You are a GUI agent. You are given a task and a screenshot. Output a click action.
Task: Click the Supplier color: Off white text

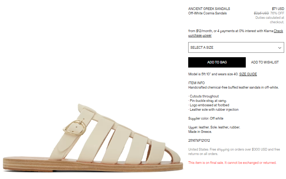pyautogui.click(x=206, y=118)
